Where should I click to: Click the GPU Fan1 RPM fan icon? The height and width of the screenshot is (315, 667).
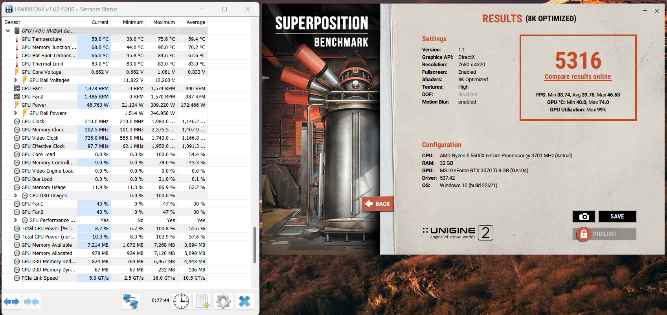(17, 88)
